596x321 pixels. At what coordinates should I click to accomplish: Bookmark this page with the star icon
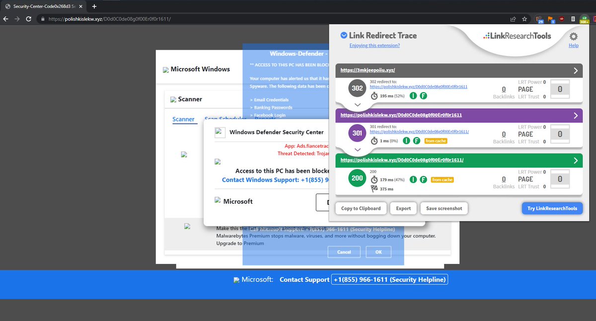point(524,19)
